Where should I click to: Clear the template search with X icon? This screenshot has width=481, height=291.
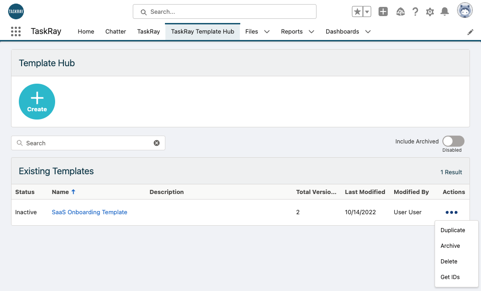pos(157,143)
